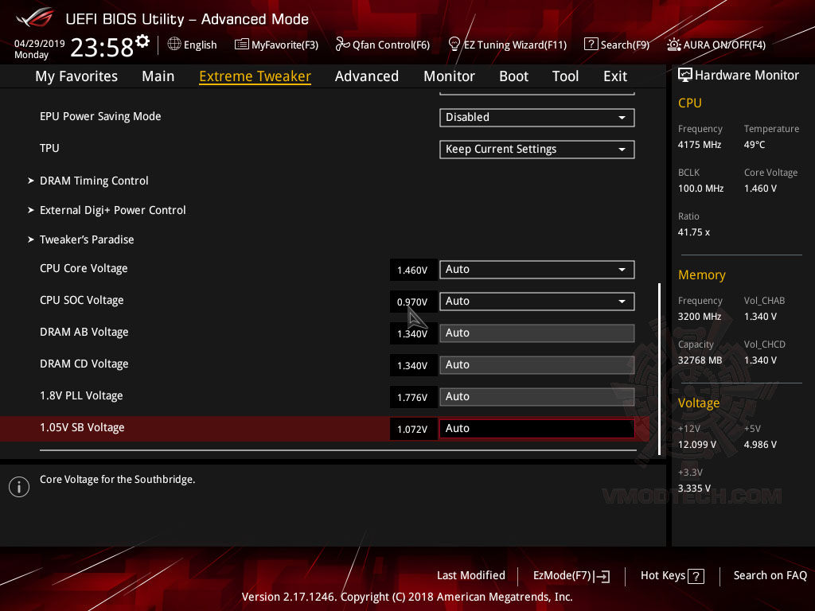Click the EZ Tuning Wizard bulb icon
Image resolution: width=815 pixels, height=611 pixels.
pyautogui.click(x=454, y=45)
